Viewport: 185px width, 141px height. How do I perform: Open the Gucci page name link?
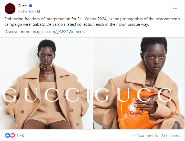click(x=22, y=6)
